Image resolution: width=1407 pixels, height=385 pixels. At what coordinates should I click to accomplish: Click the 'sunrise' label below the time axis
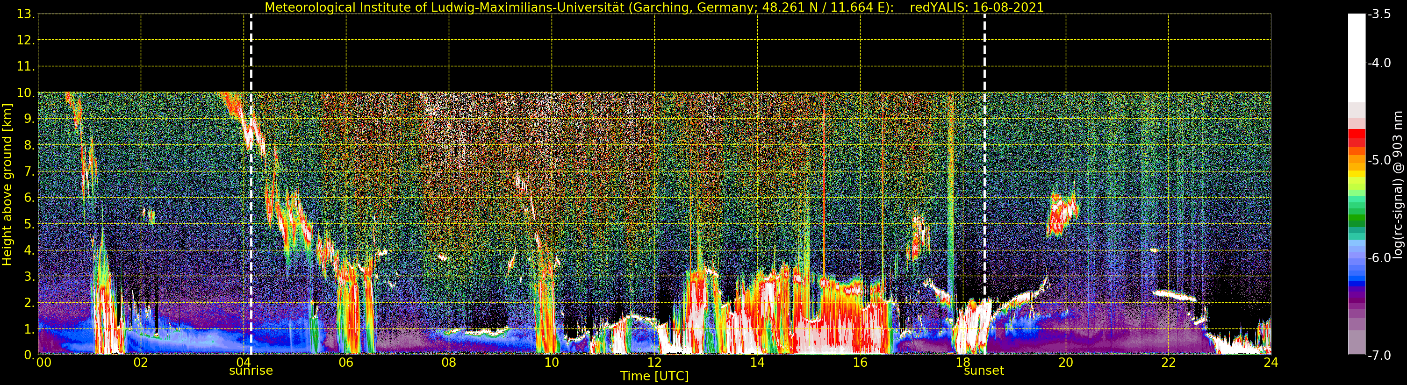[251, 371]
